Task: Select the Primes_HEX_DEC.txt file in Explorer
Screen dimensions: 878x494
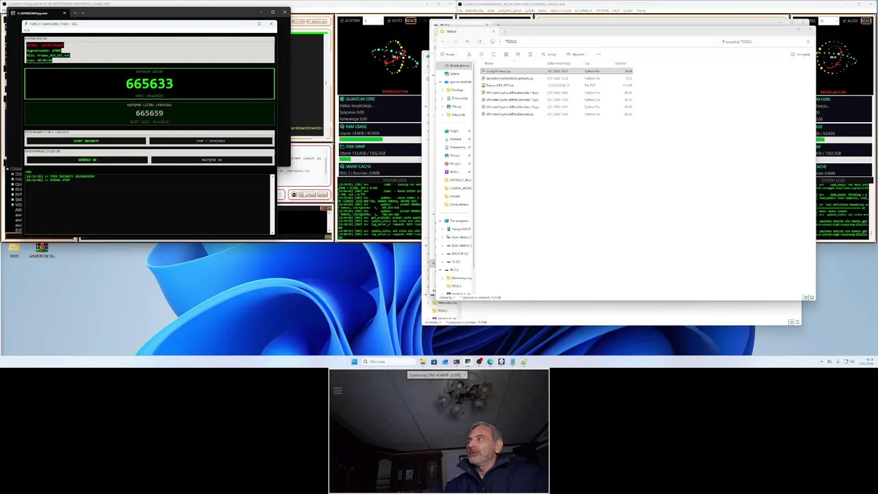Action: click(499, 85)
